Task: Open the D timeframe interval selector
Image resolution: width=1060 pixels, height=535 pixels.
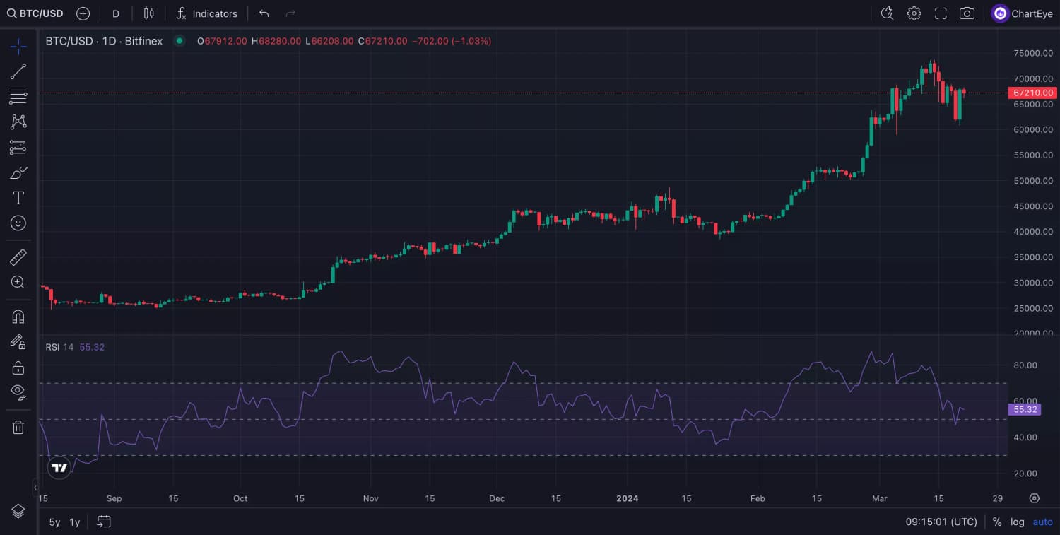Action: click(116, 13)
